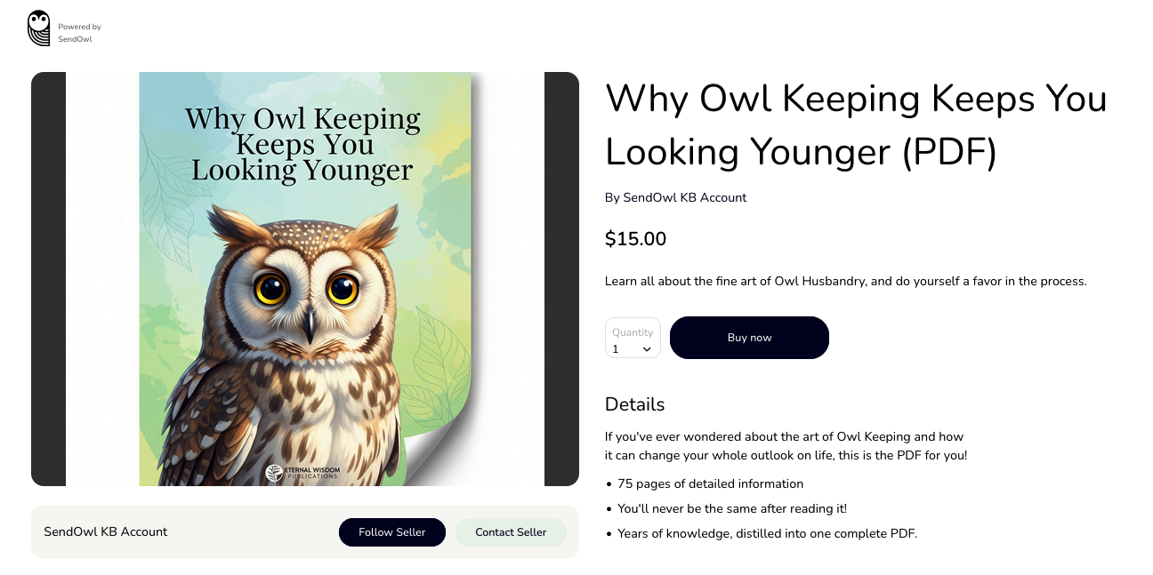Click the right dark edge of image viewer
This screenshot has height=575, width=1153.
pyautogui.click(x=561, y=279)
